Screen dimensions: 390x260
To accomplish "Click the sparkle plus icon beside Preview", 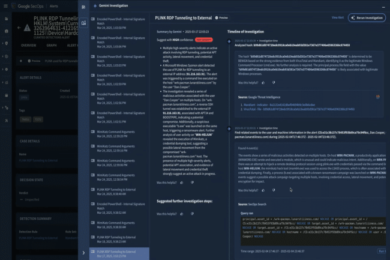I will point(21,61).
